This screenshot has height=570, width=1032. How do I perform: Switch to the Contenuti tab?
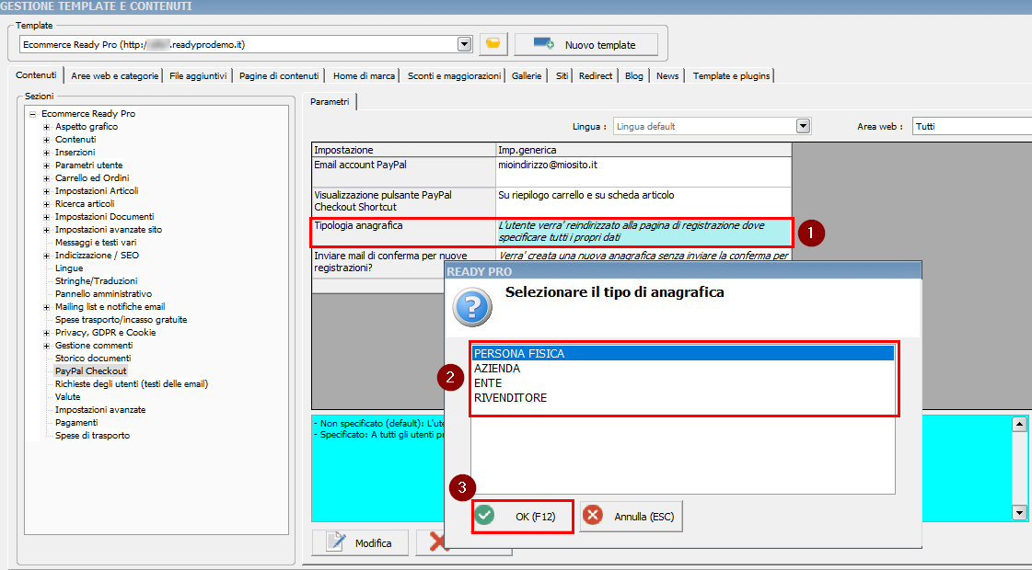tap(36, 75)
